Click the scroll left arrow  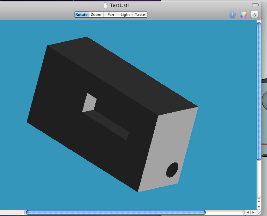(248, 212)
